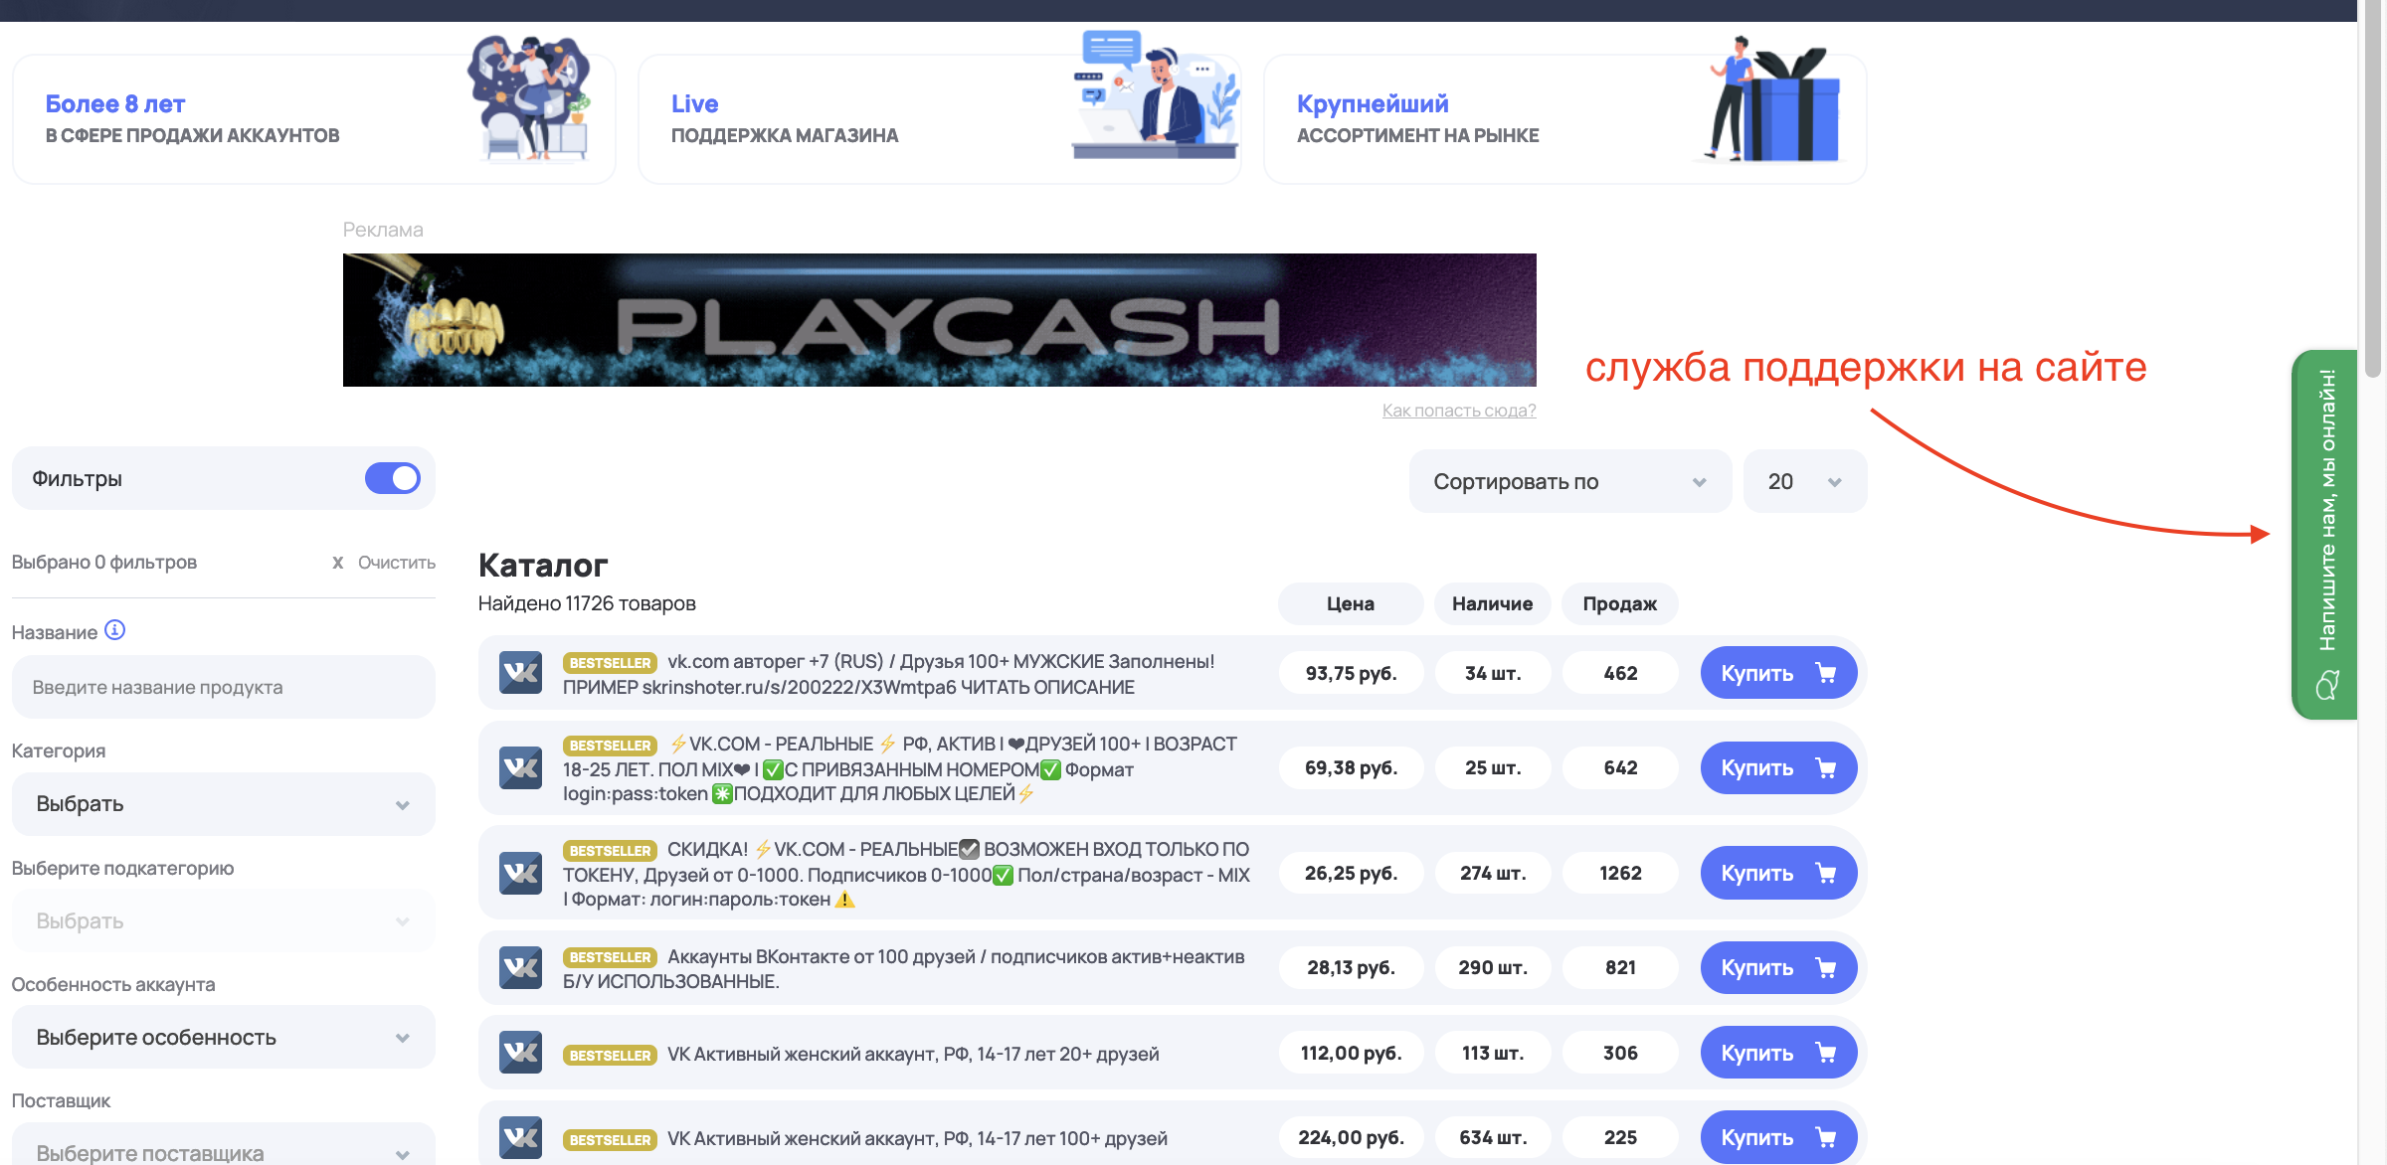This screenshot has width=2387, height=1165.
Task: Sort catalog by Продаж column
Action: [x=1619, y=603]
